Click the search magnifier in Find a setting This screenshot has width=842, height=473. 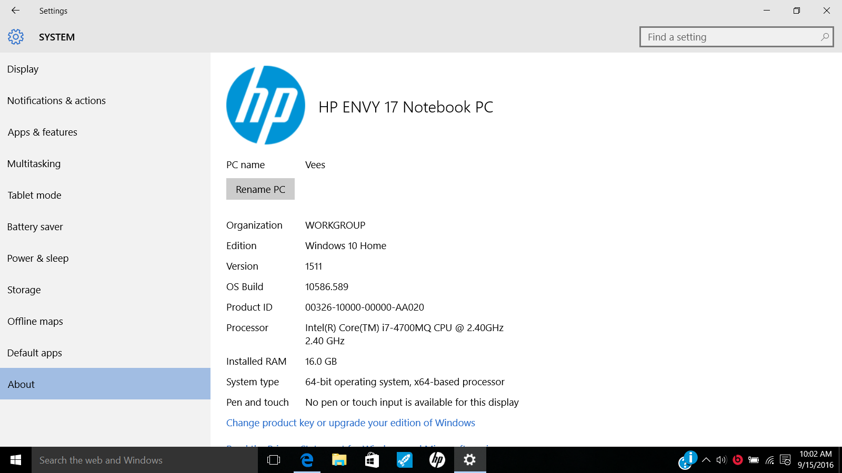pyautogui.click(x=825, y=37)
